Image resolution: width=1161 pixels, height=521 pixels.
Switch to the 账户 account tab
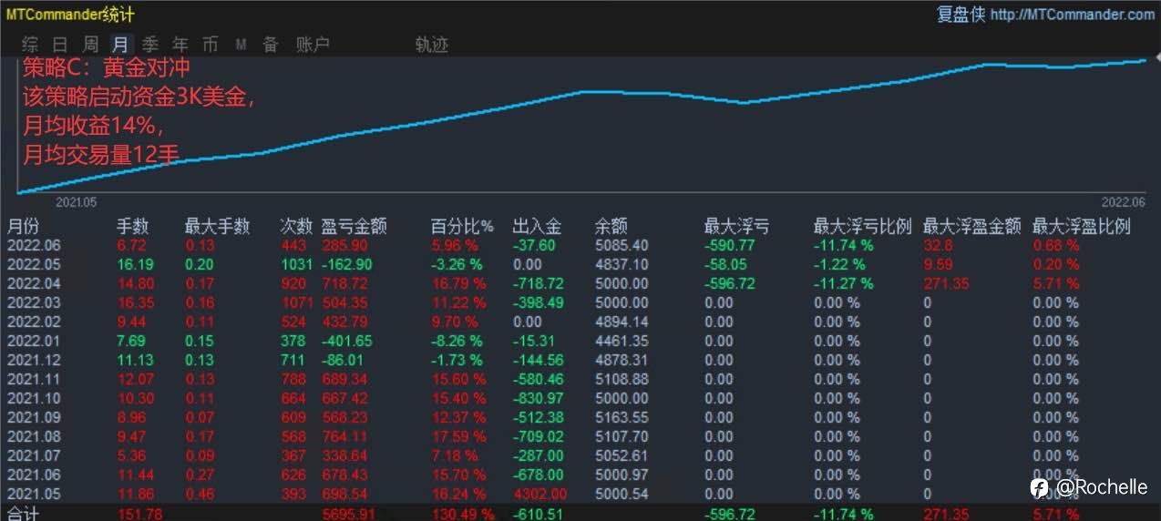[x=313, y=44]
